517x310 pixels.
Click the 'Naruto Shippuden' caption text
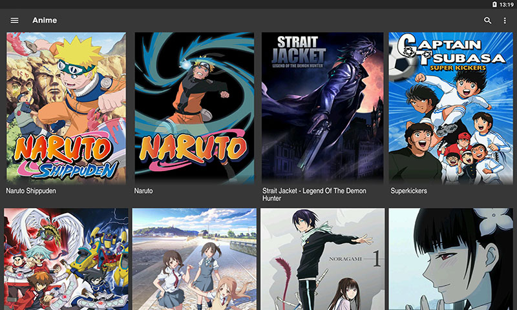coord(31,191)
